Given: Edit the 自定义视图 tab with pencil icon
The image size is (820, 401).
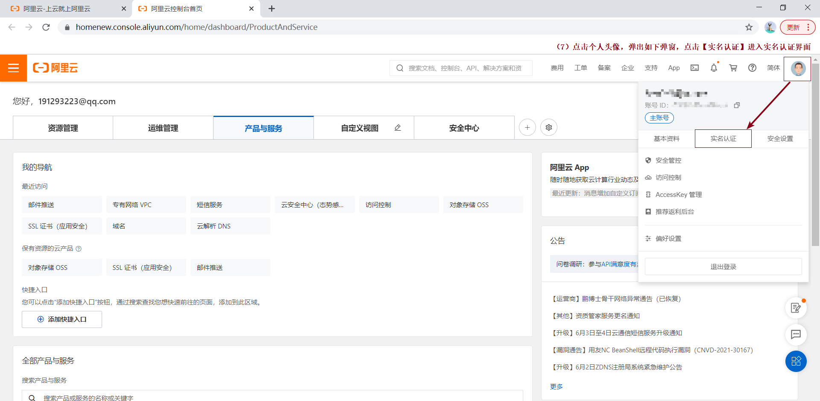Looking at the screenshot, I should [x=398, y=128].
